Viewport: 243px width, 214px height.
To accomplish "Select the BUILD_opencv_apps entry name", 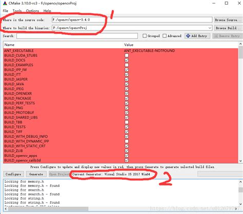I will pos(21,155).
